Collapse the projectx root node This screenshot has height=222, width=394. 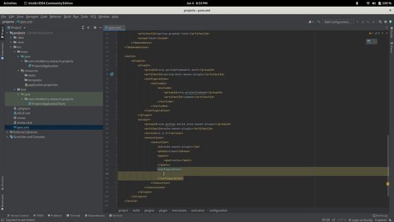(7, 33)
